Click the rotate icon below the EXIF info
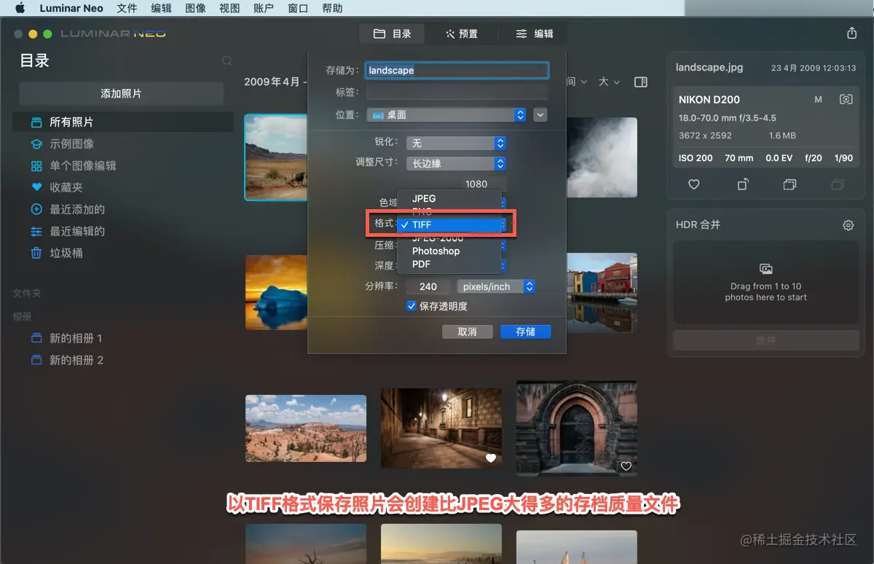 click(x=742, y=185)
